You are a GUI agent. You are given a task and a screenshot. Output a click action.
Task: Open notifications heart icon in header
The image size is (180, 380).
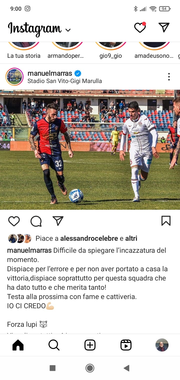tap(140, 27)
